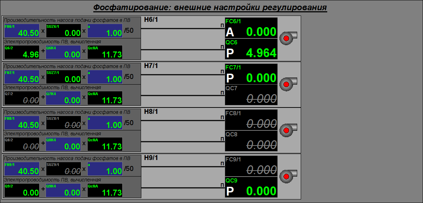Open the FC8/1 controller display
Viewport: 423px width, 203px height.
(251, 120)
